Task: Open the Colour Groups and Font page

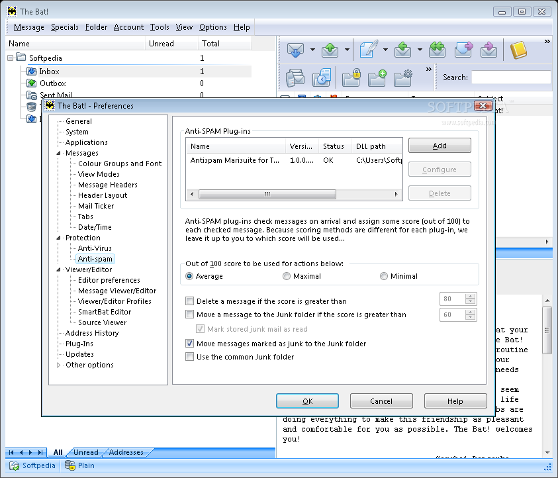Action: click(x=120, y=164)
